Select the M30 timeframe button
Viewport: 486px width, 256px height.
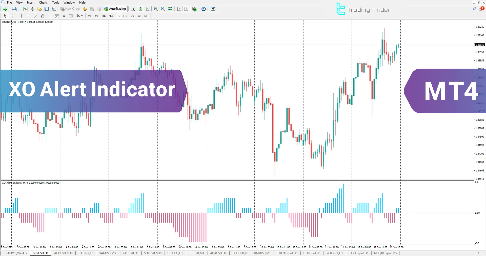111,16
